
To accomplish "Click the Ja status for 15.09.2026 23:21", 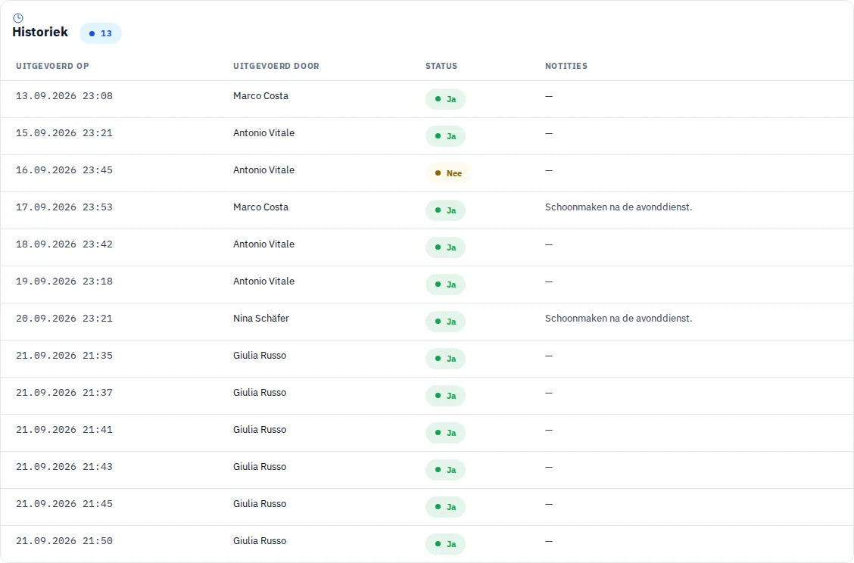I will click(x=445, y=136).
